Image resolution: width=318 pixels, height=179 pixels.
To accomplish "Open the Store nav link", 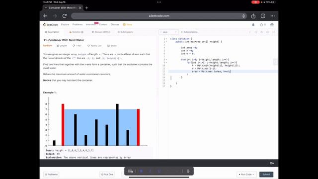I will (128, 24).
